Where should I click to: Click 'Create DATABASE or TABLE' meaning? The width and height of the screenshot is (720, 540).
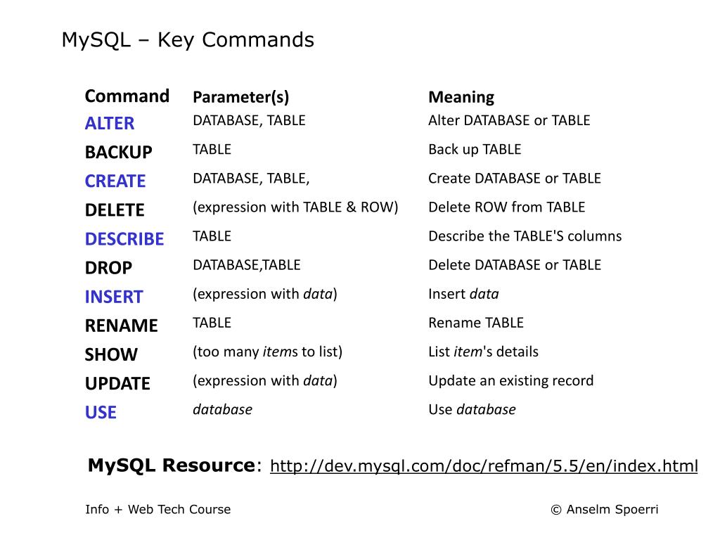[515, 178]
